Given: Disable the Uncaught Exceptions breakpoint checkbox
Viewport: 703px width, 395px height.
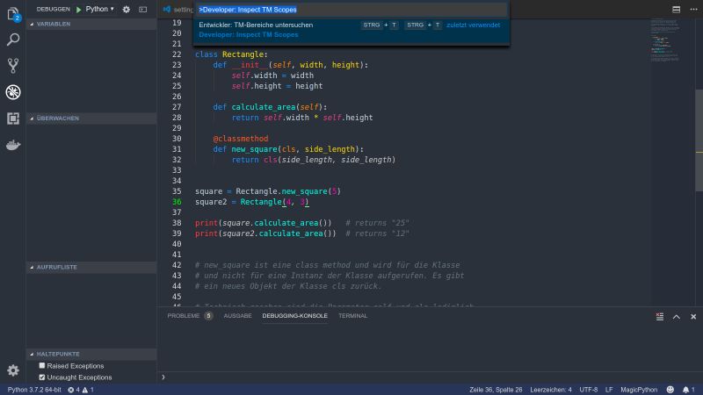Looking at the screenshot, I should point(42,377).
